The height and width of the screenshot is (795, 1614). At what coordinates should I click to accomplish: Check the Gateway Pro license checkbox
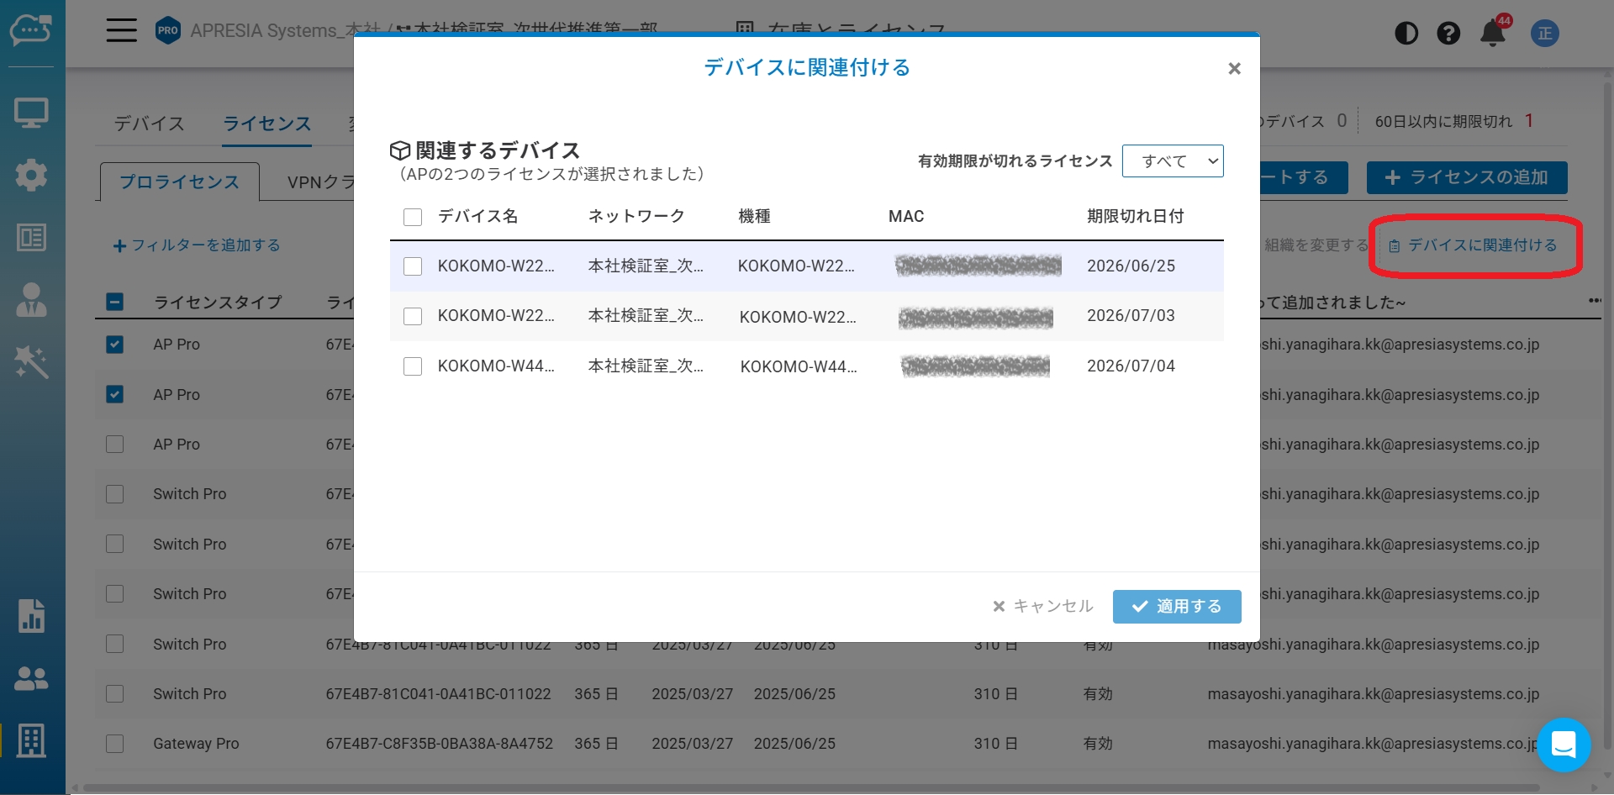coord(115,744)
